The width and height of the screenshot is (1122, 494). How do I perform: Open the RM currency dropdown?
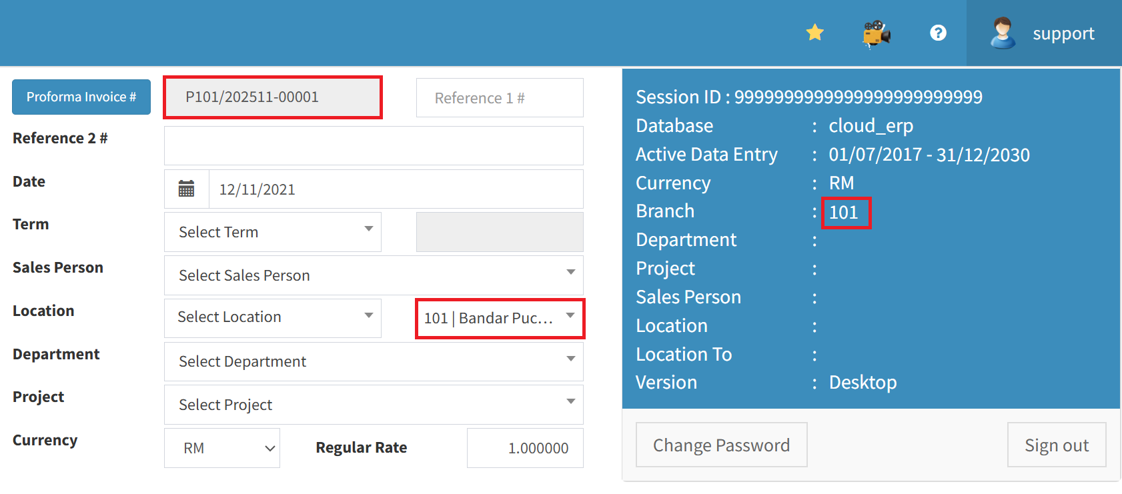(222, 448)
